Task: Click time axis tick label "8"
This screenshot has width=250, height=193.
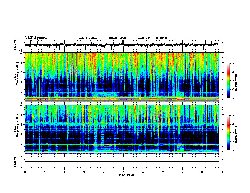Action: 182,172
